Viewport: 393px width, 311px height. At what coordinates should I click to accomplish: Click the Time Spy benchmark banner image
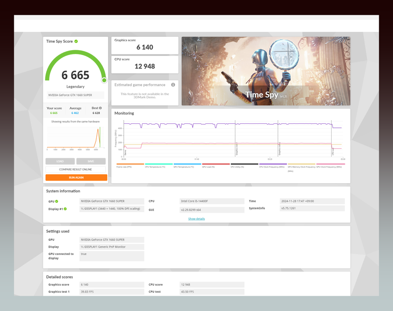(x=266, y=71)
